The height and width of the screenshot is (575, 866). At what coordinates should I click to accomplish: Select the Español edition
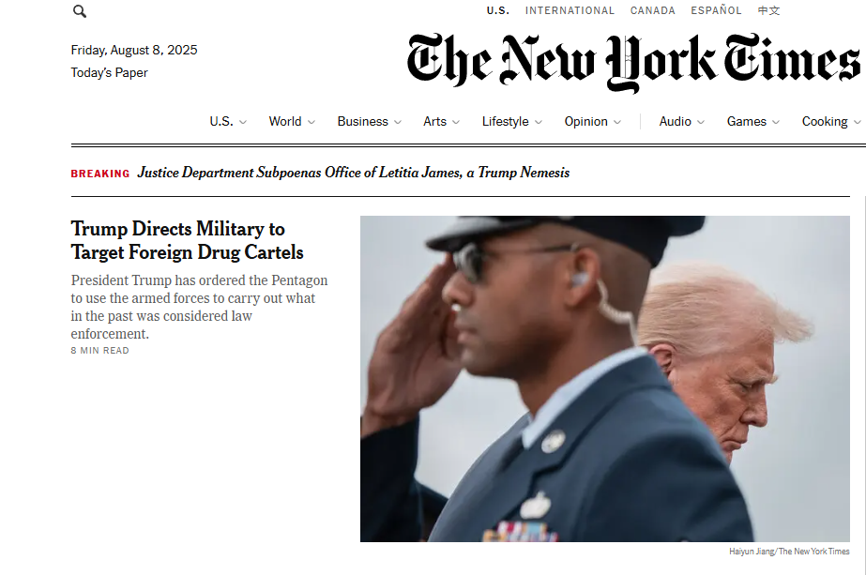pos(716,10)
